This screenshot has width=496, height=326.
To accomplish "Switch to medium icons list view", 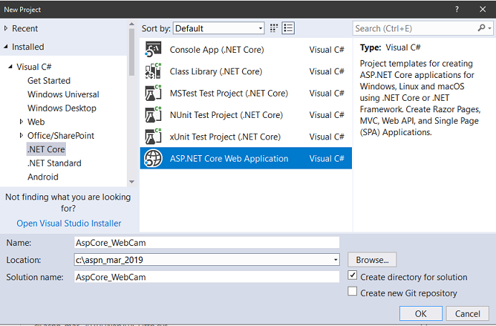I will coord(288,28).
